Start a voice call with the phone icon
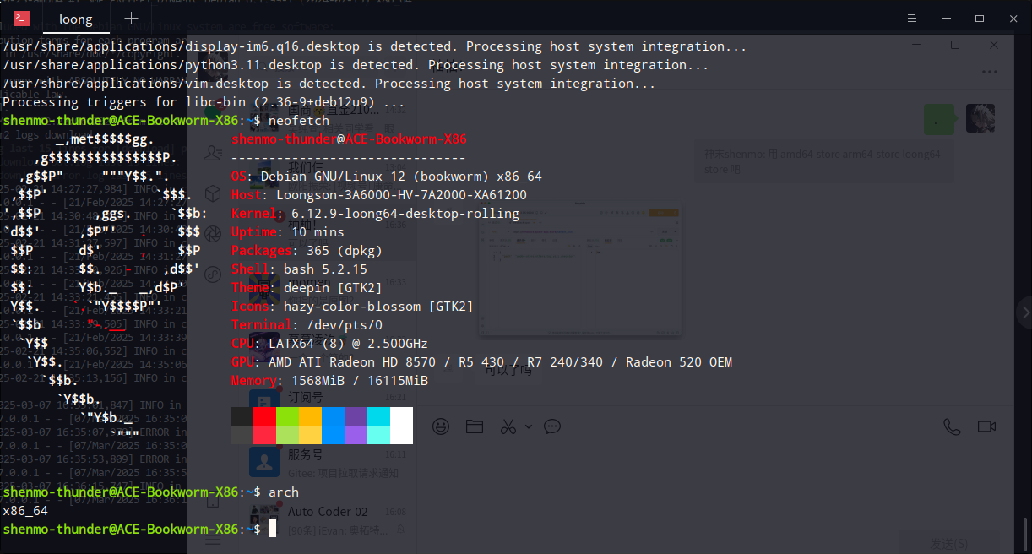 (952, 426)
